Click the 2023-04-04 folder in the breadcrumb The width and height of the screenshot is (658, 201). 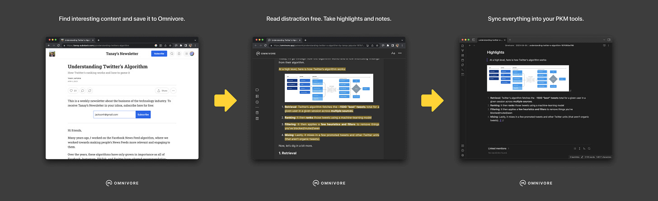click(522, 45)
